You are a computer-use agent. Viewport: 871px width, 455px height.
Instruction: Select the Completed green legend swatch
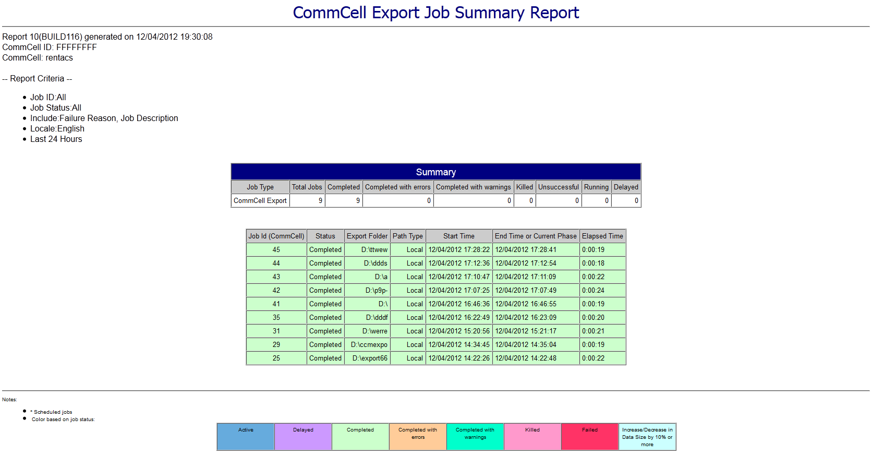[x=360, y=437]
